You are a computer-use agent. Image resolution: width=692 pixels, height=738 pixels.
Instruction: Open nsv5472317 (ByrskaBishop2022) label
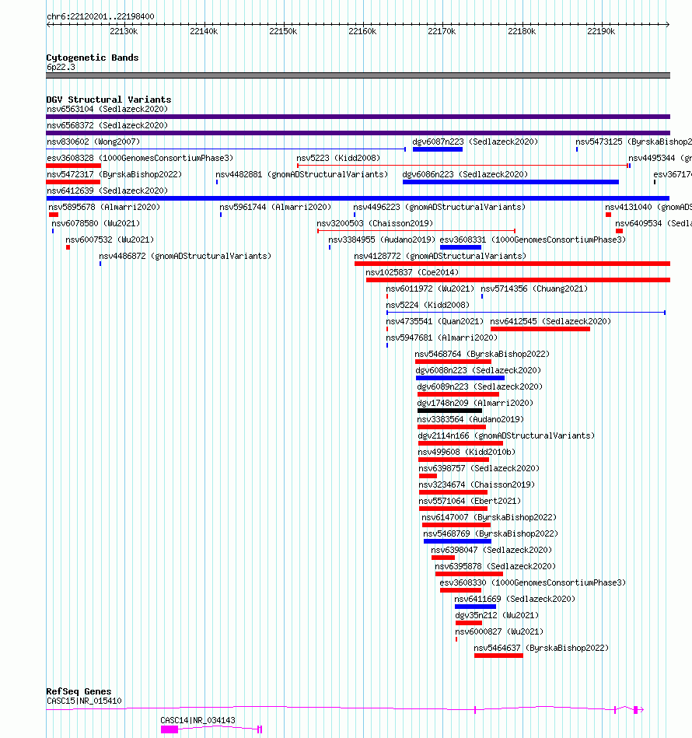[114, 174]
